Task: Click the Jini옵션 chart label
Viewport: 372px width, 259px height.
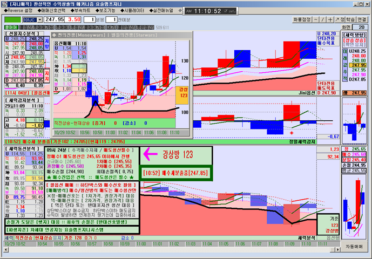Action: click(307, 93)
